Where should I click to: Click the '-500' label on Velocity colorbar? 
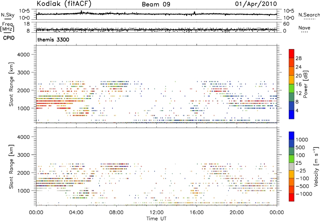coord(302,186)
